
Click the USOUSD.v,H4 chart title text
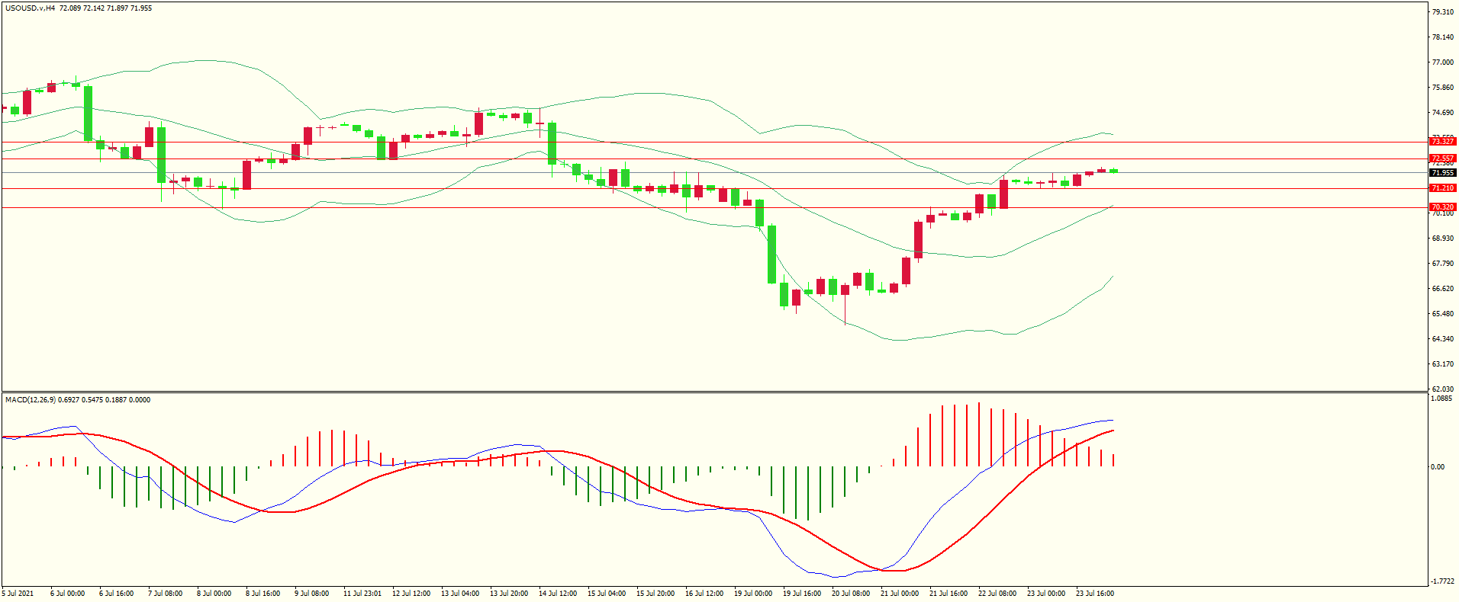point(30,8)
